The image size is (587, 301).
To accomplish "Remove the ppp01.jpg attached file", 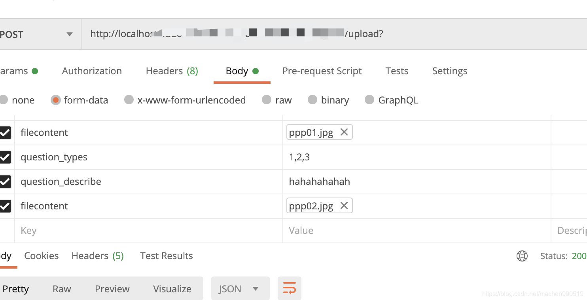I will 344,132.
